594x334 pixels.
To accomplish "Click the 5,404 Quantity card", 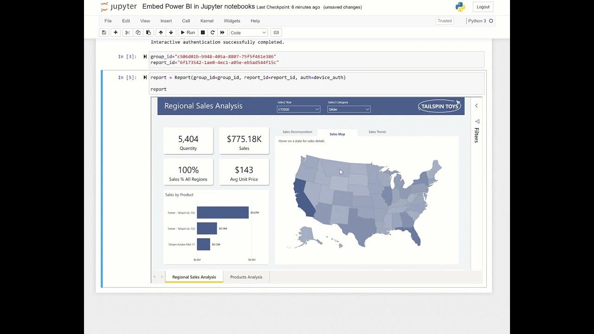I will pyautogui.click(x=188, y=141).
